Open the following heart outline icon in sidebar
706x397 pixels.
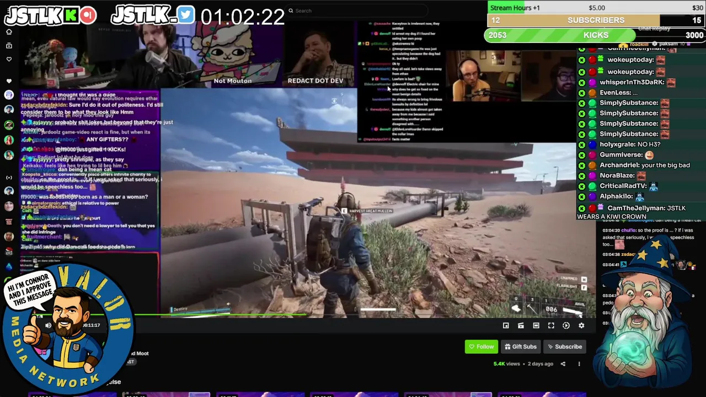tap(9, 59)
